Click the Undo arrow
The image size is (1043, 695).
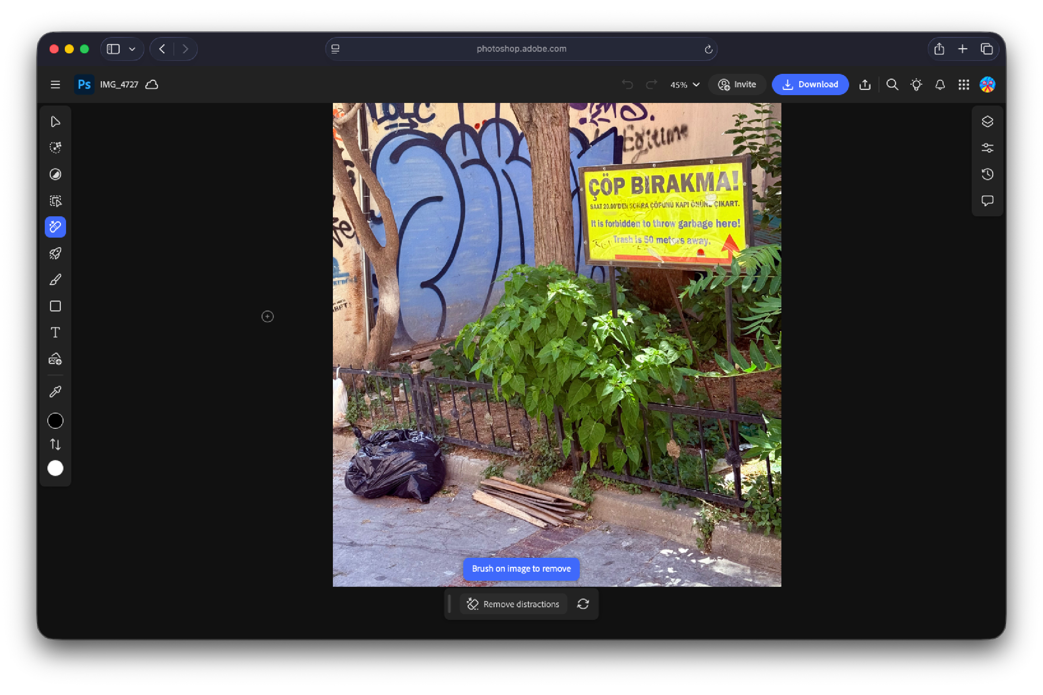pos(628,84)
